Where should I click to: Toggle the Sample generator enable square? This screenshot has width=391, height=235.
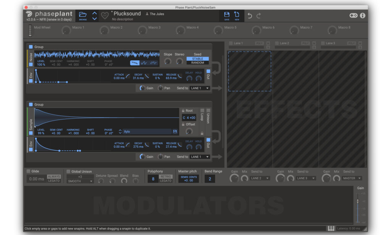coord(31,133)
